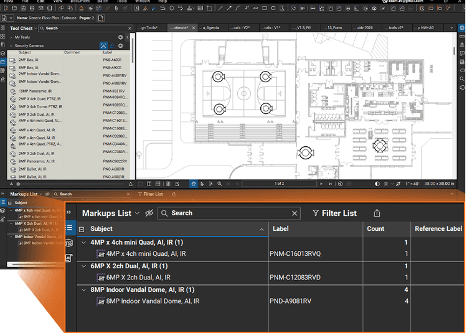
Task: Toggle hide markups eye in small Markups List
Action: (47, 194)
